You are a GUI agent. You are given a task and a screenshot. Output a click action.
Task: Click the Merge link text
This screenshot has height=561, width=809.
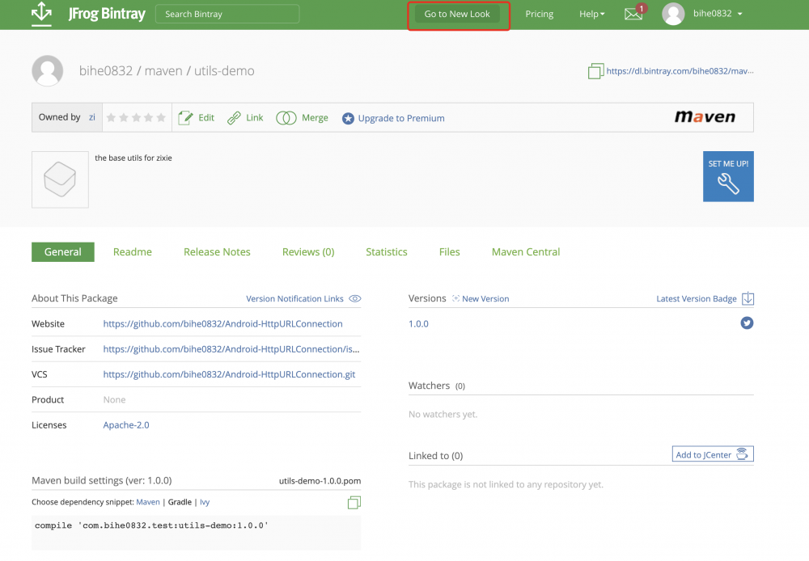[315, 117]
